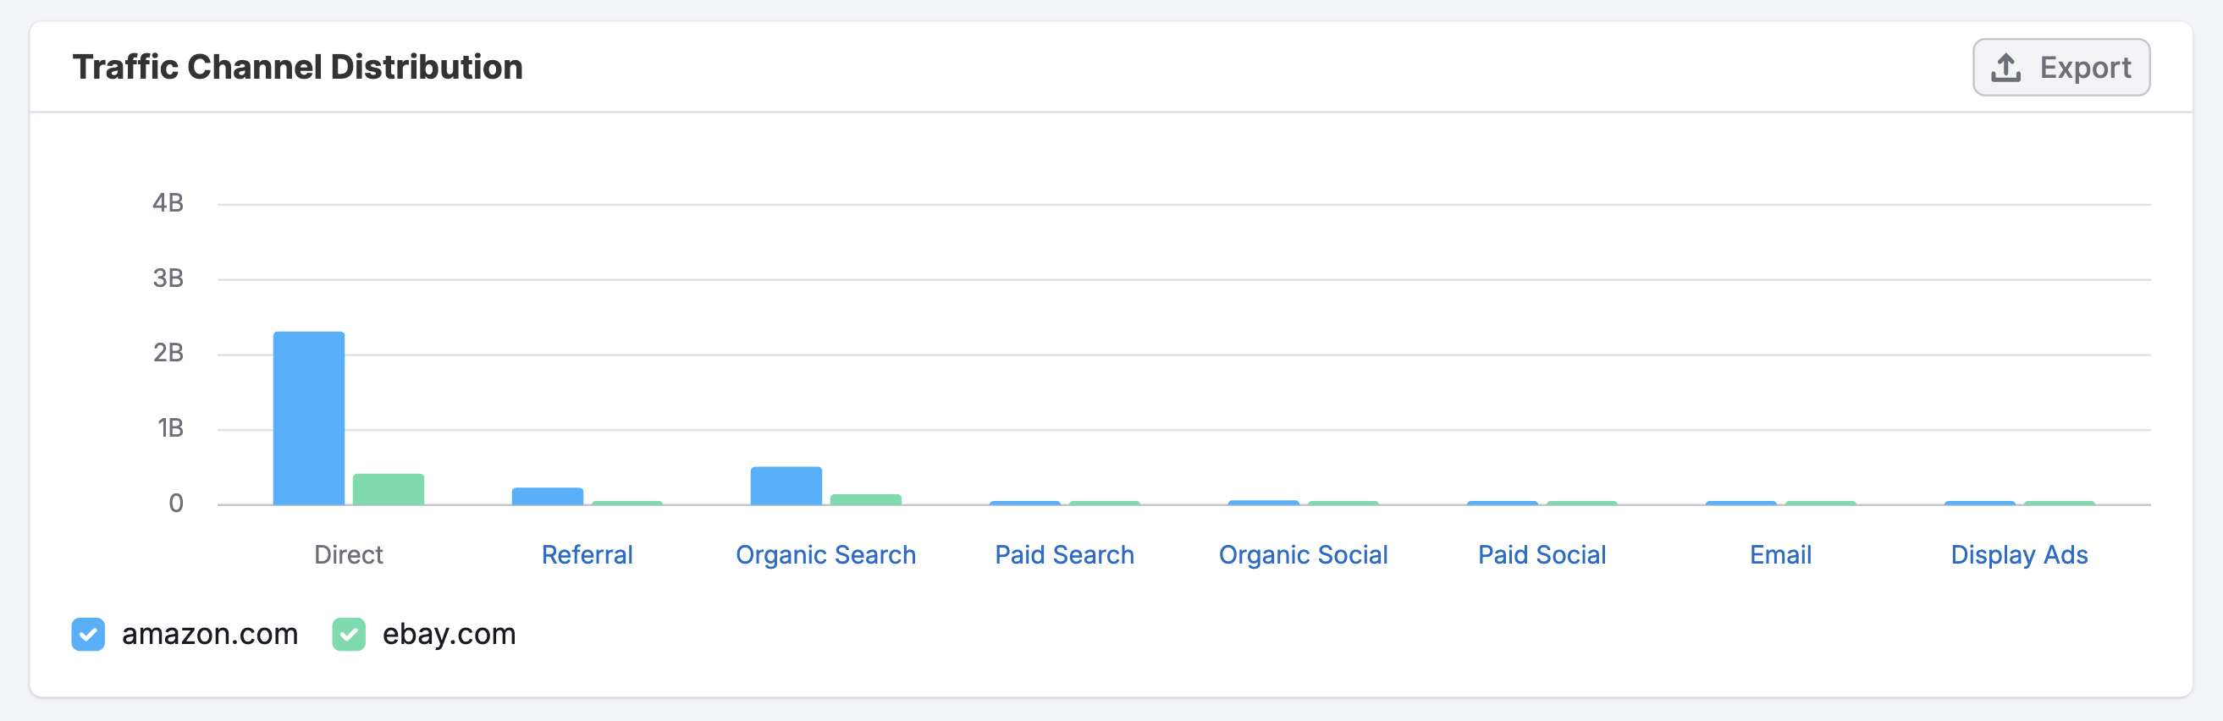Click the Traffic Channel Distribution heading
This screenshot has width=2223, height=721.
[298, 67]
